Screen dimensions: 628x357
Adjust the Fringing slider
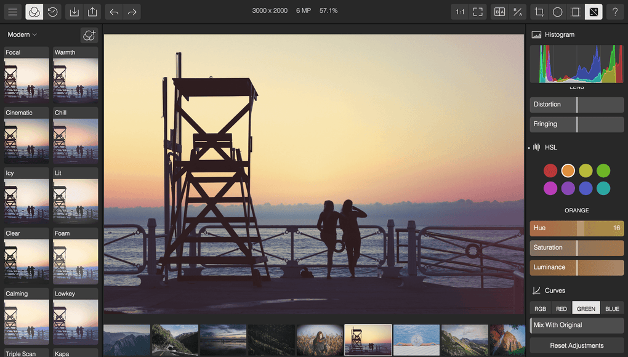[577, 124]
